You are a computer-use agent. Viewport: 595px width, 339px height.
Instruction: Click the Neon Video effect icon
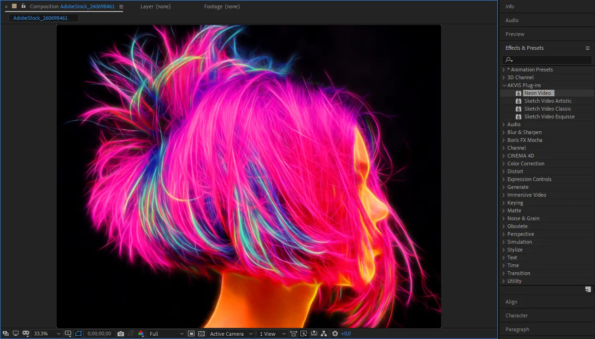(518, 93)
